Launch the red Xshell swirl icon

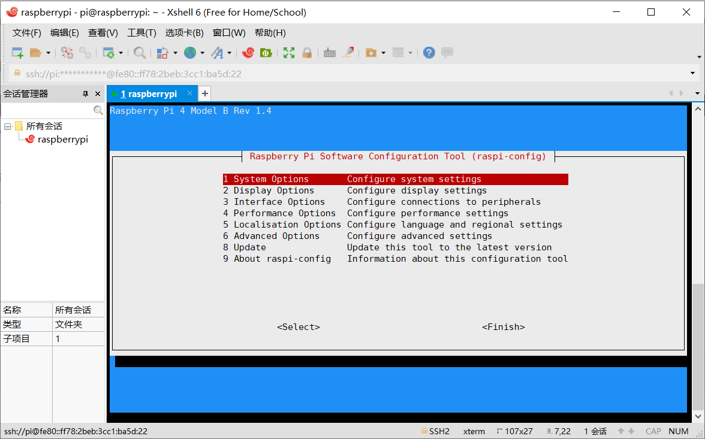248,53
